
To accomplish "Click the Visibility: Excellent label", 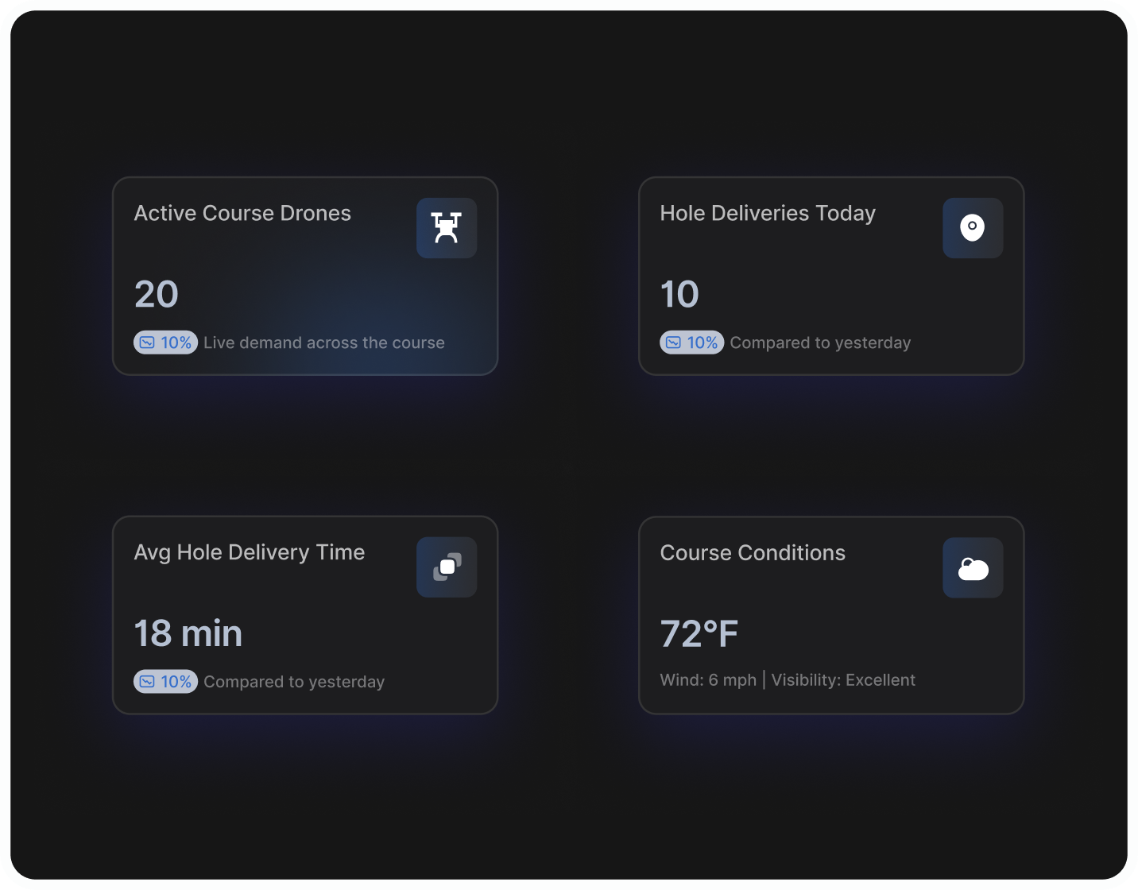I will pos(843,680).
